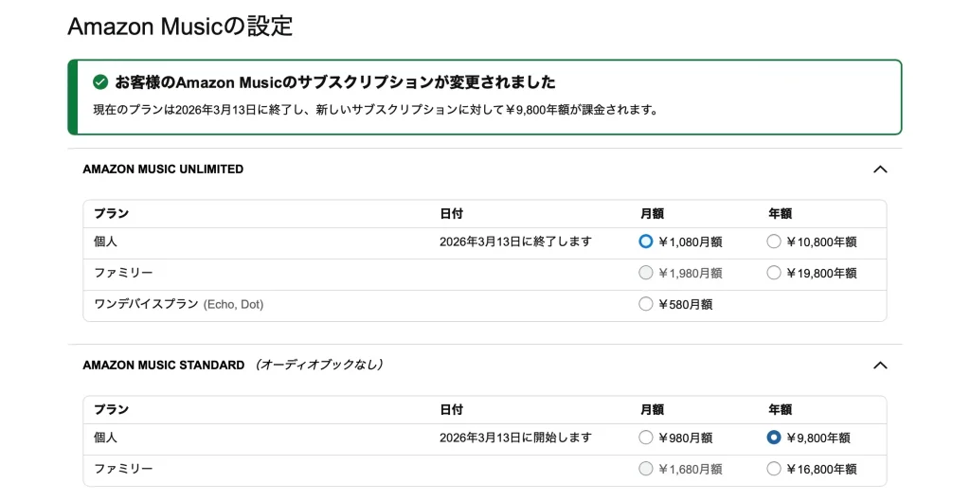Select Standard individual ¥9,800 yearly plan
Image resolution: width=970 pixels, height=501 pixels.
coord(774,438)
